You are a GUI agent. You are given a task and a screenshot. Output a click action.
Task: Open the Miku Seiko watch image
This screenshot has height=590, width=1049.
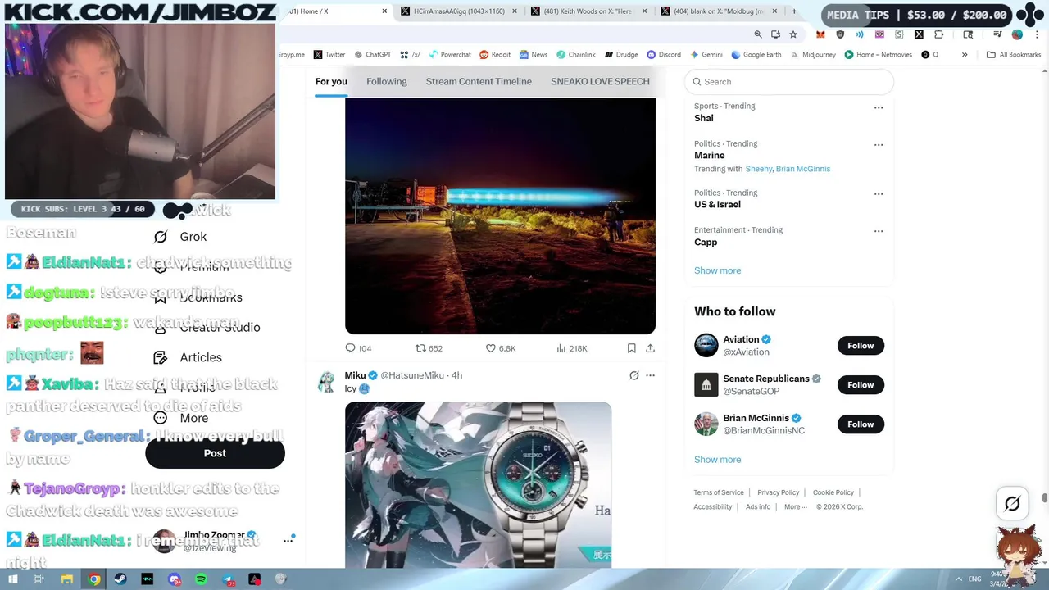(478, 484)
